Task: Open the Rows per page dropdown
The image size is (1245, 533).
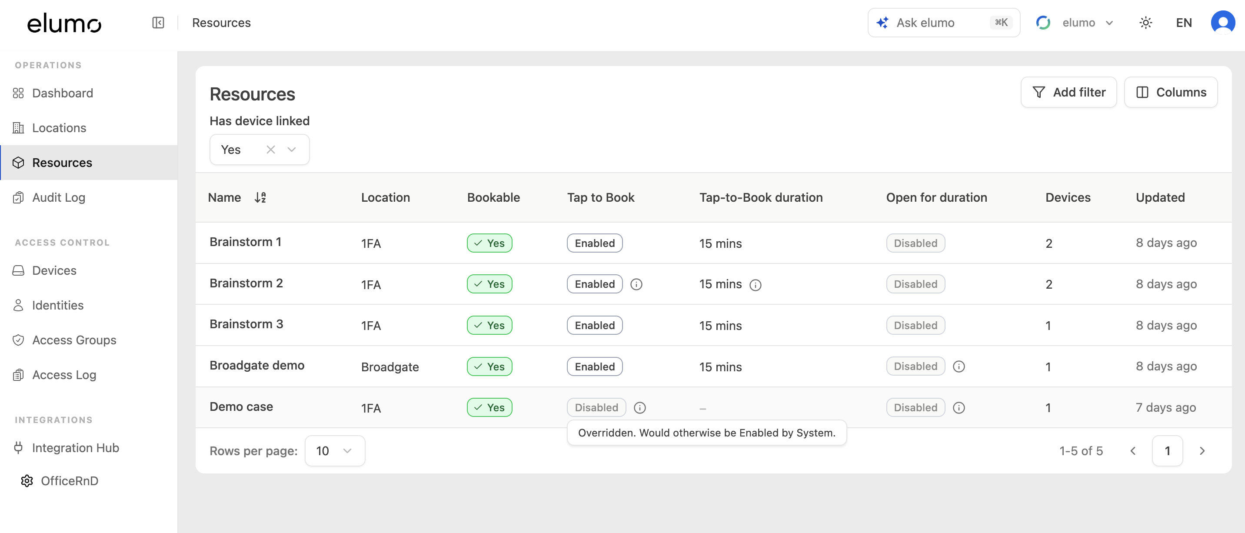Action: pos(335,451)
